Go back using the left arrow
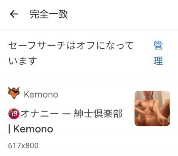The image size is (178, 156). 14,14
